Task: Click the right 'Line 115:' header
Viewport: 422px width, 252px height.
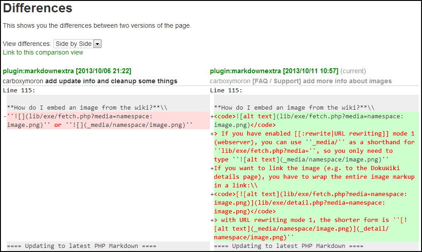Action: (226, 90)
